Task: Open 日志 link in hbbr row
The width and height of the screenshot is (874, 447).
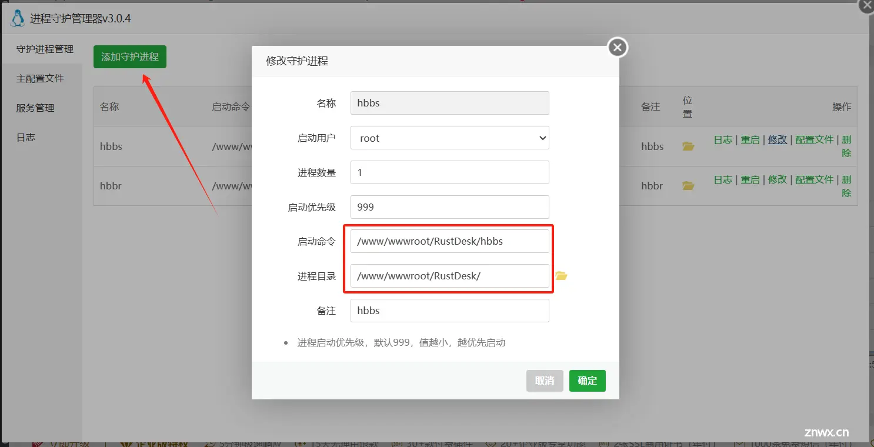Action: point(723,179)
